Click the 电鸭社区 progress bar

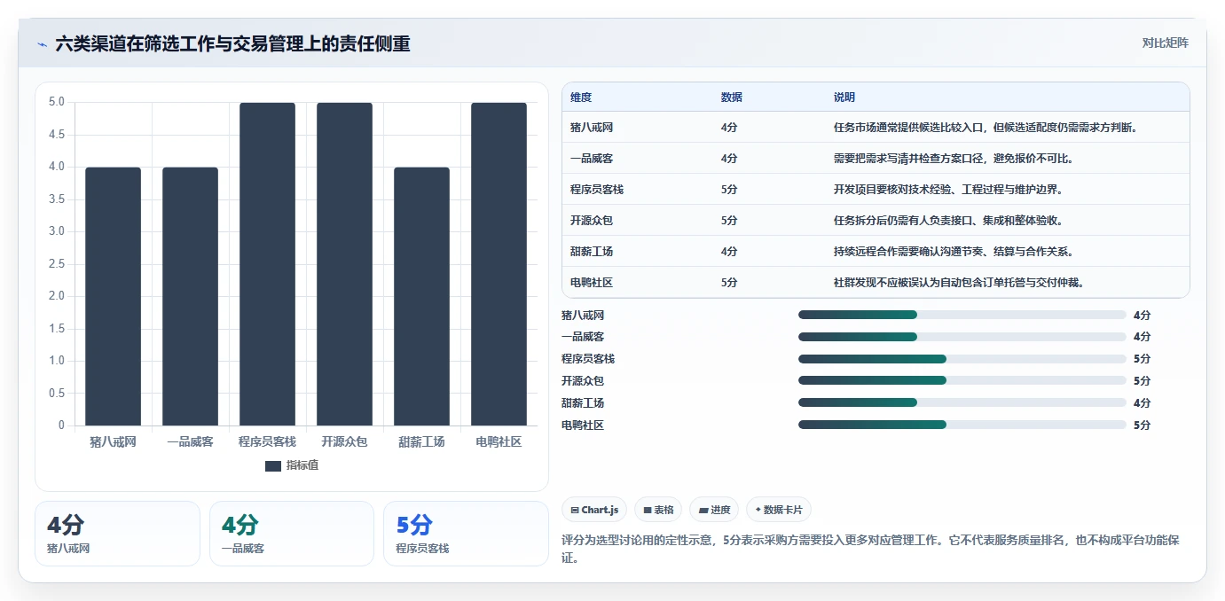pyautogui.click(x=962, y=425)
